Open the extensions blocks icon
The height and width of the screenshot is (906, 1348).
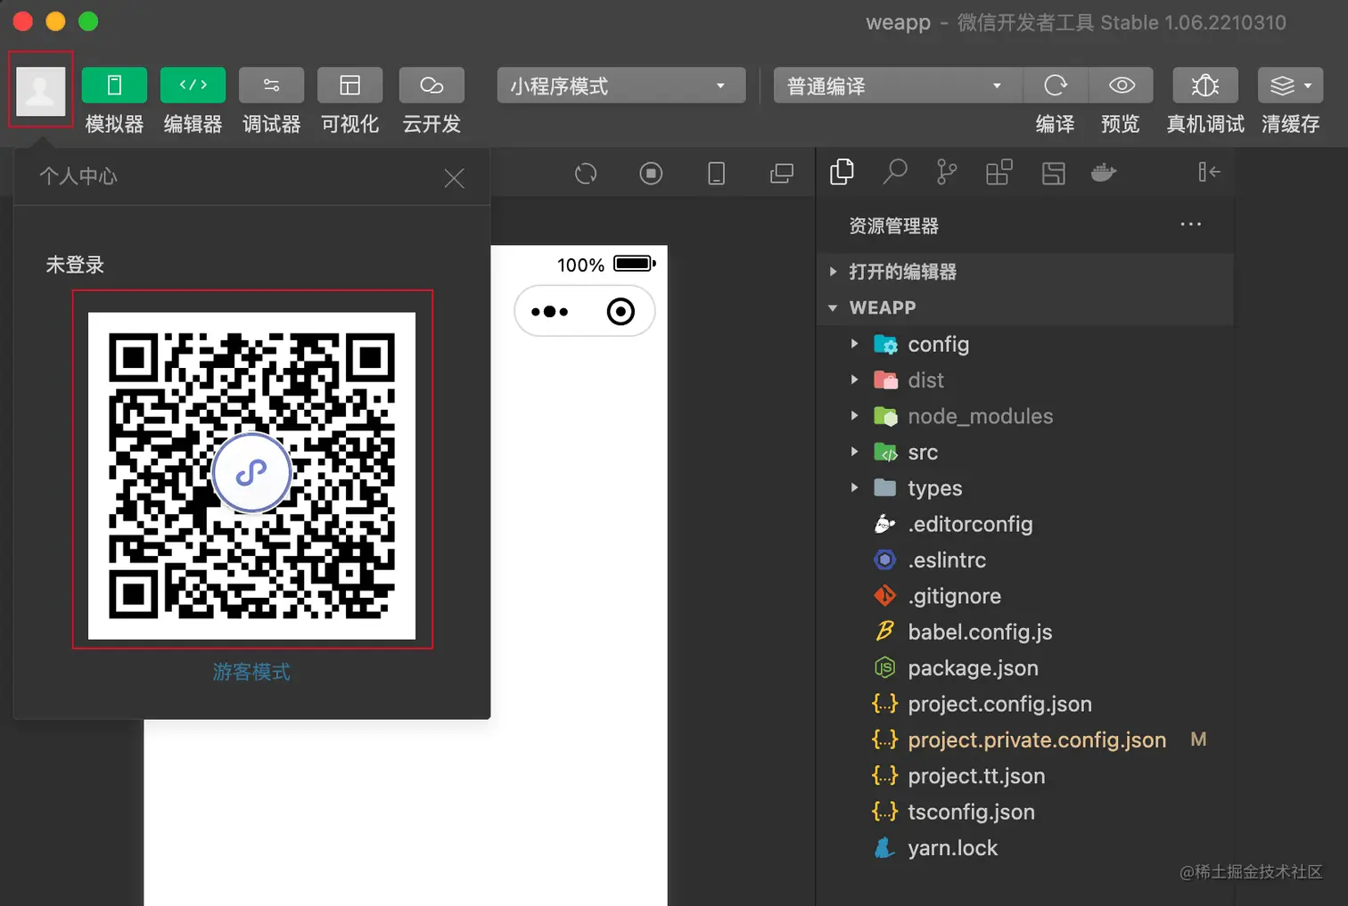pos(999,172)
